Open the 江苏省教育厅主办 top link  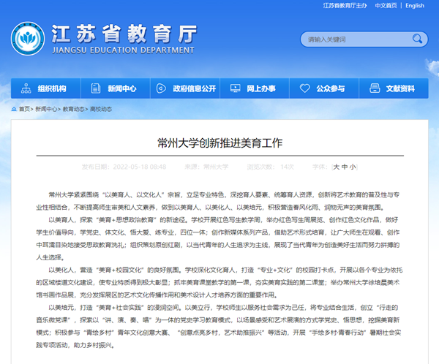click(x=343, y=6)
